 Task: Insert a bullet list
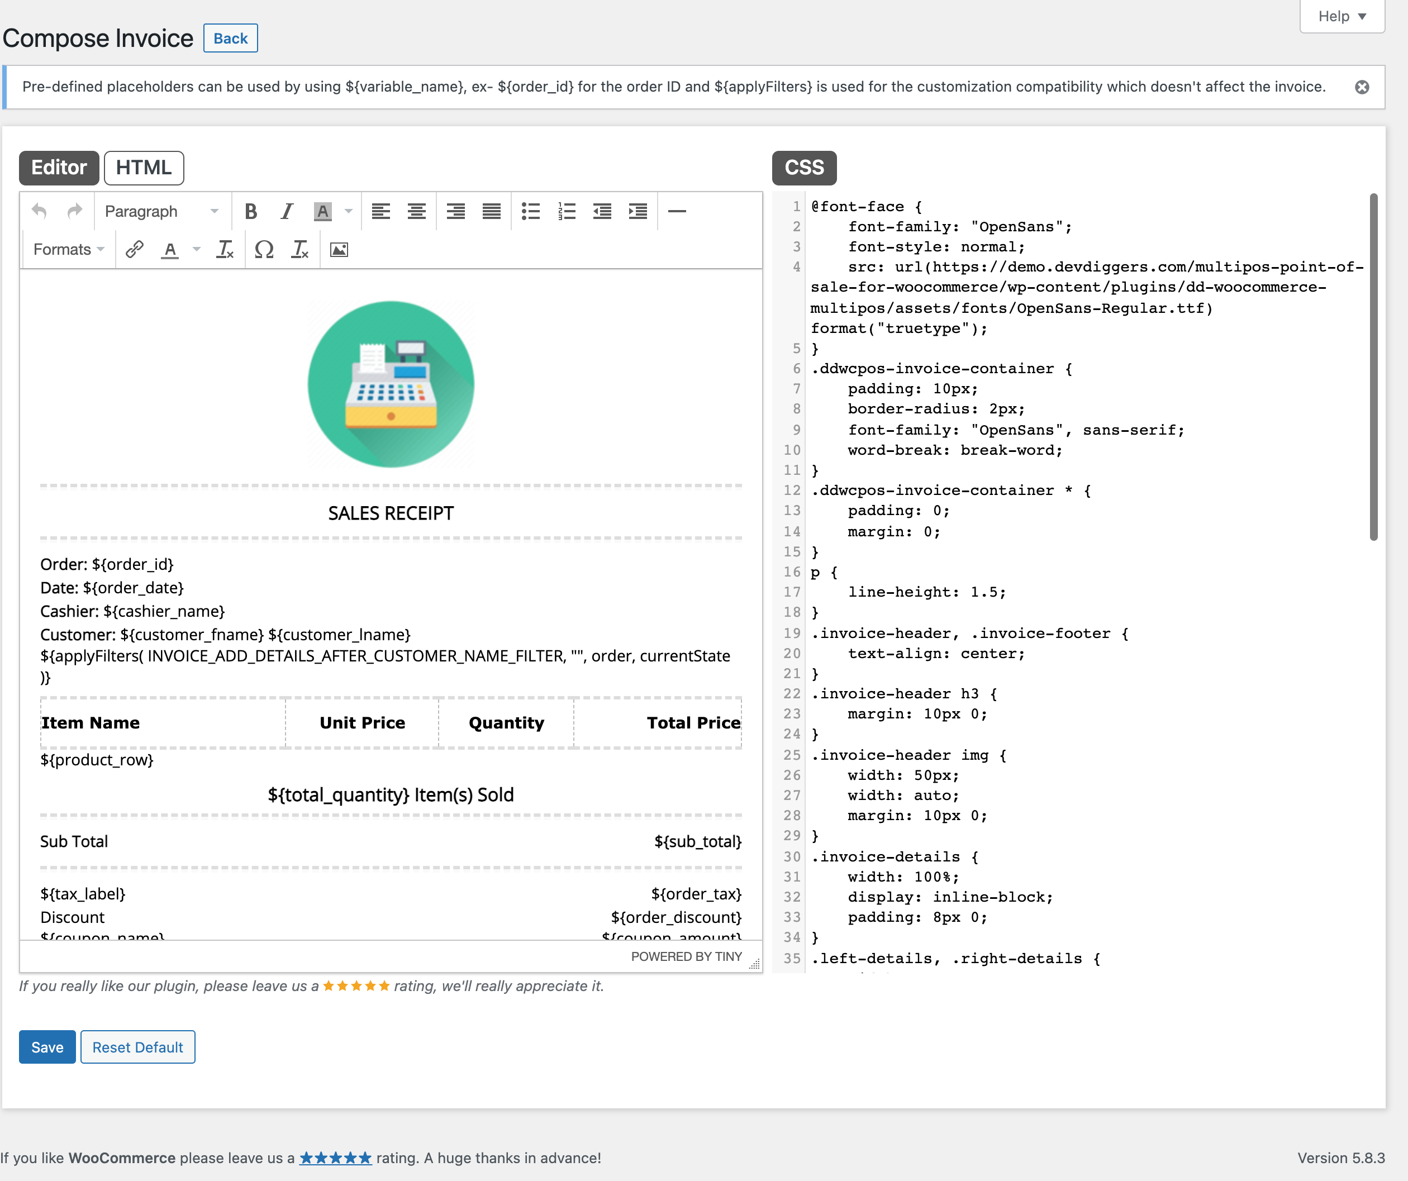530,212
